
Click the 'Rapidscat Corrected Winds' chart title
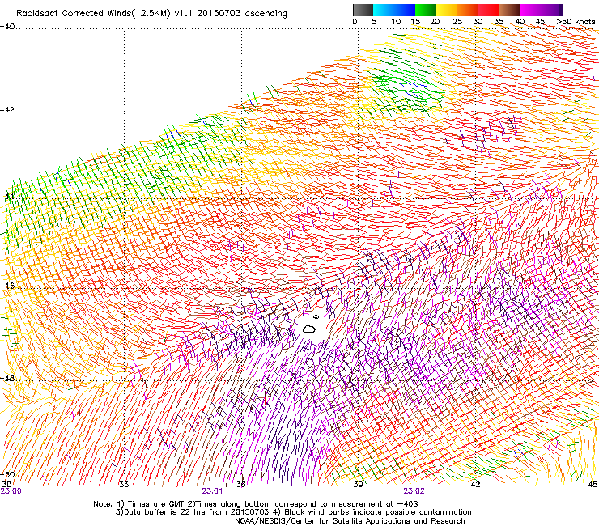[x=151, y=14]
